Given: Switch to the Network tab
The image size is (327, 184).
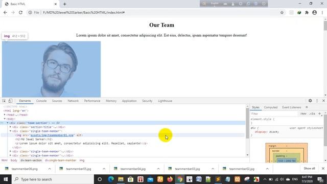Looking at the screenshot, I should 73,101.
